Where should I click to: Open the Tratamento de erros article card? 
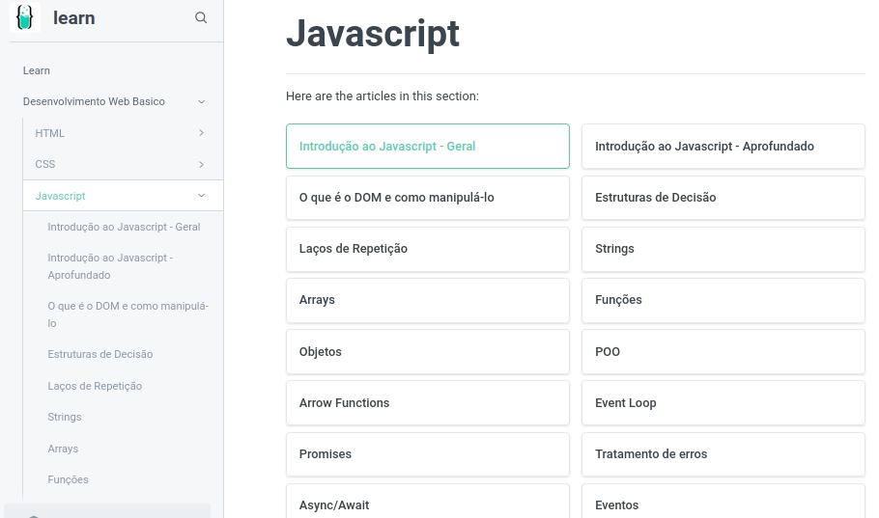pyautogui.click(x=723, y=454)
